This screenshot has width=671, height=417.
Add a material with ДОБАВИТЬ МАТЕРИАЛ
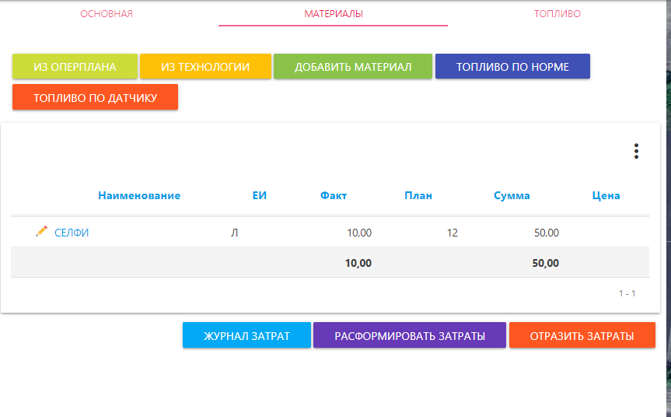tap(352, 67)
